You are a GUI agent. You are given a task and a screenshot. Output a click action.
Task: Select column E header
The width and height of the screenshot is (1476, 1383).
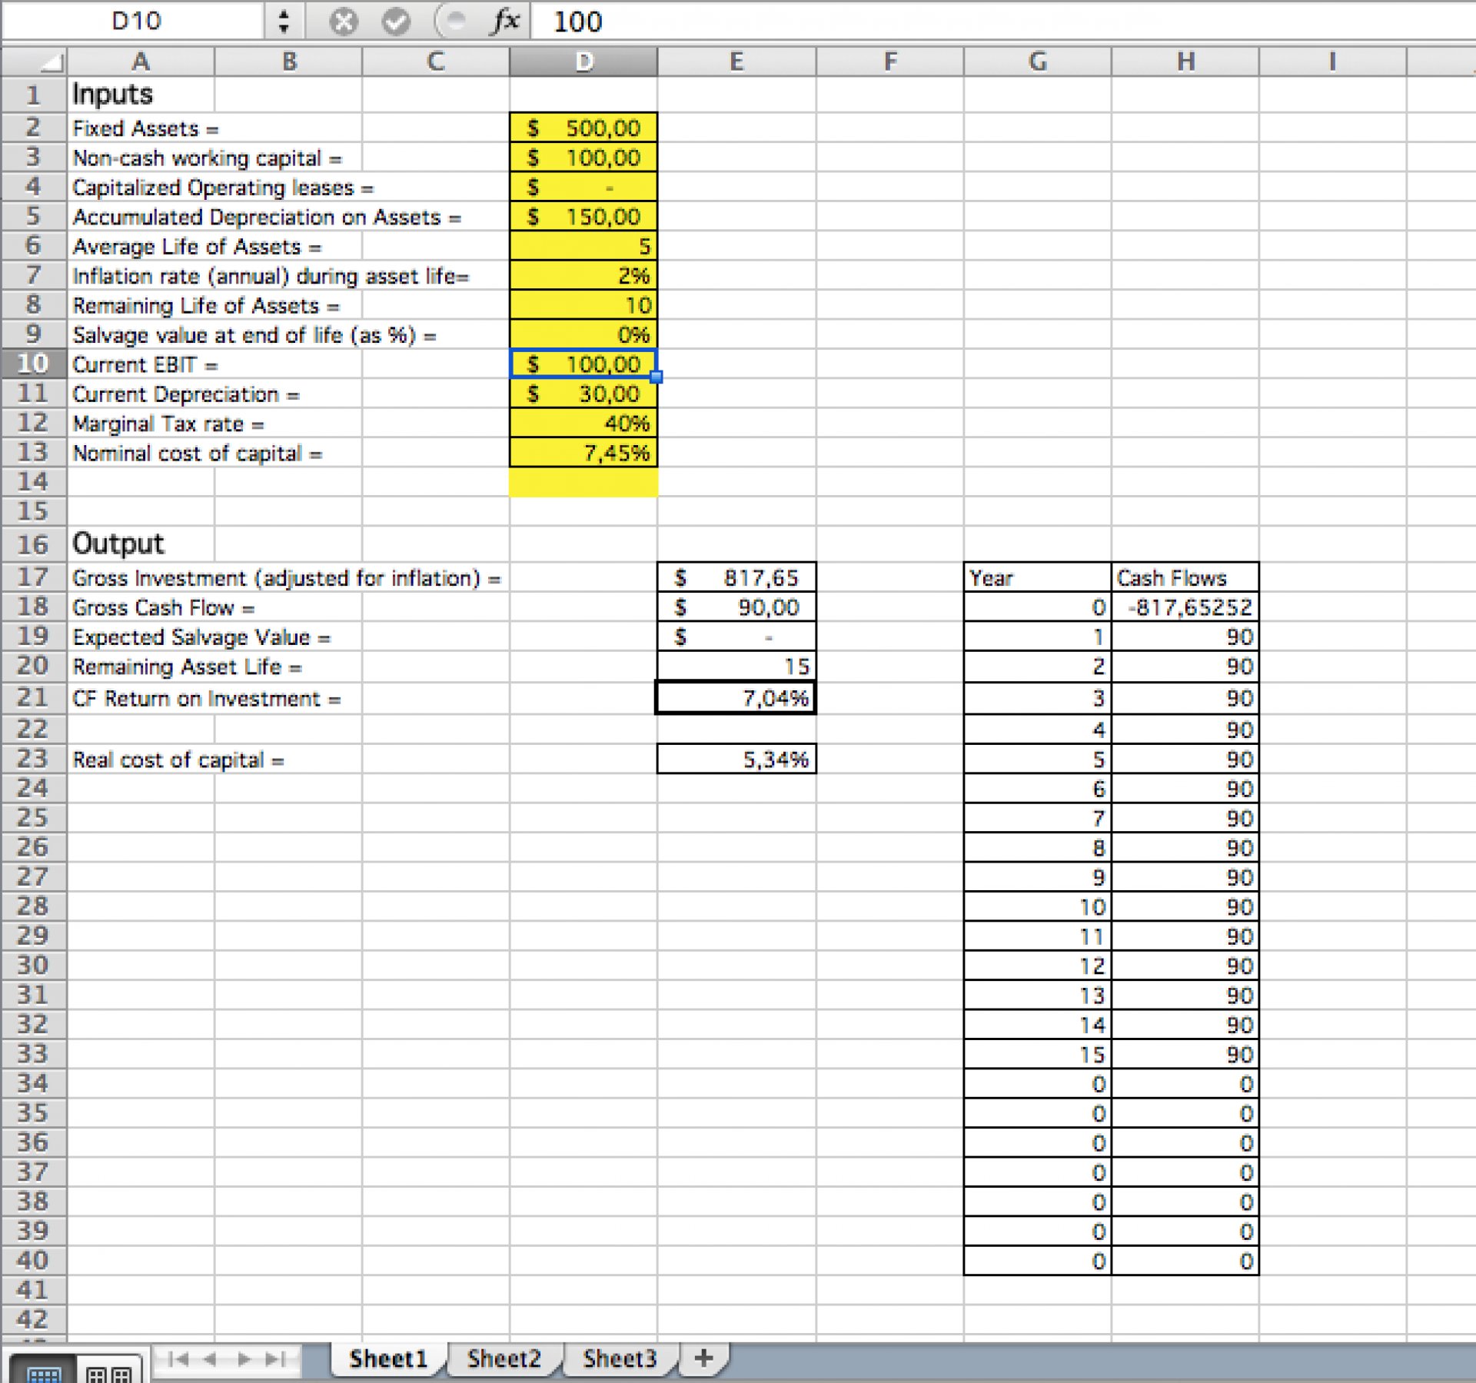coord(736,62)
